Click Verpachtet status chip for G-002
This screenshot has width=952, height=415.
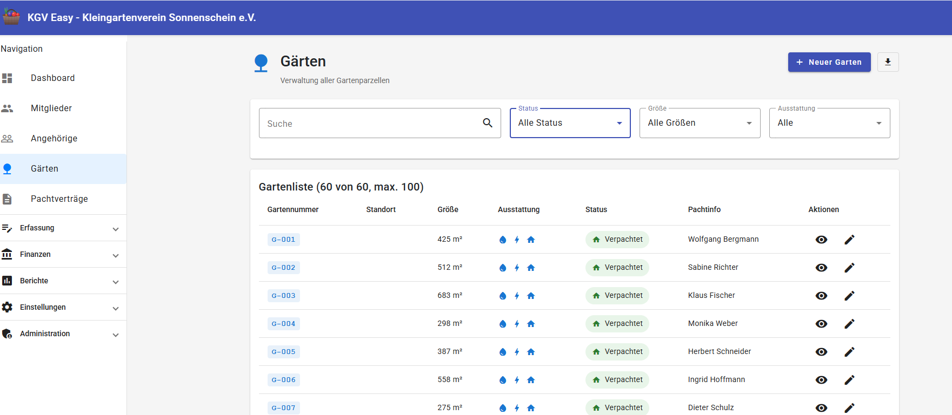pyautogui.click(x=617, y=268)
